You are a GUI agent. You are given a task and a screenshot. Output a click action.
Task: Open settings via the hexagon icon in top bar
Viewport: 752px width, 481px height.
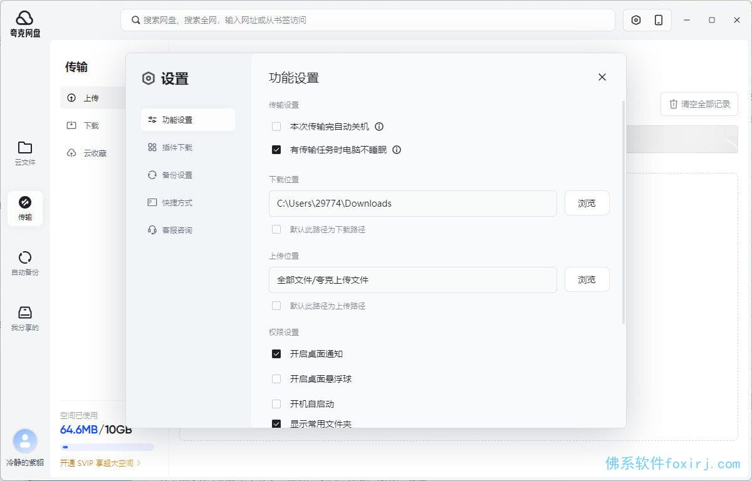636,20
